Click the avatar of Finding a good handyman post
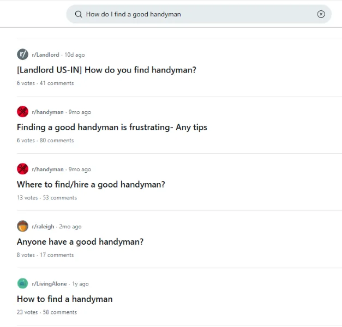This screenshot has height=327, width=342. click(23, 112)
